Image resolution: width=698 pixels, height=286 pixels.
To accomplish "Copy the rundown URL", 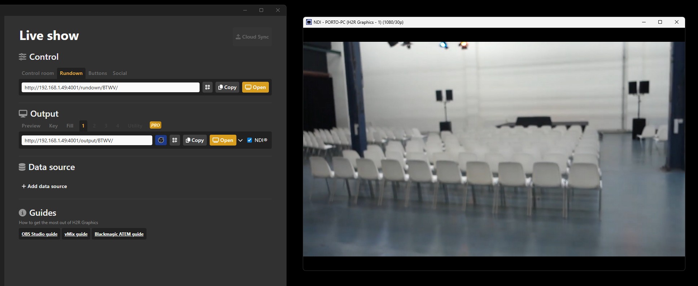I will coord(227,87).
